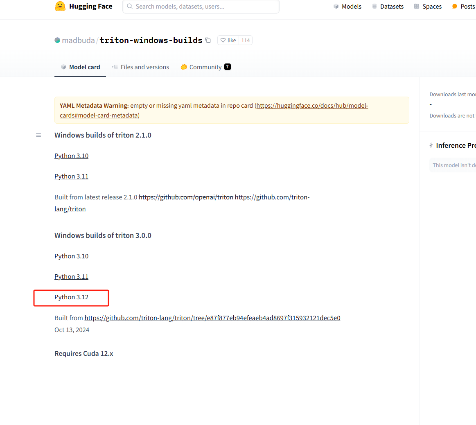Download triton 2.1.0 Python 3.10 build
Screen dimensions: 476x425
click(71, 156)
